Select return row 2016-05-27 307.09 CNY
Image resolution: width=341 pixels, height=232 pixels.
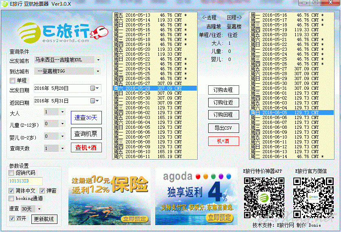pos(292,69)
